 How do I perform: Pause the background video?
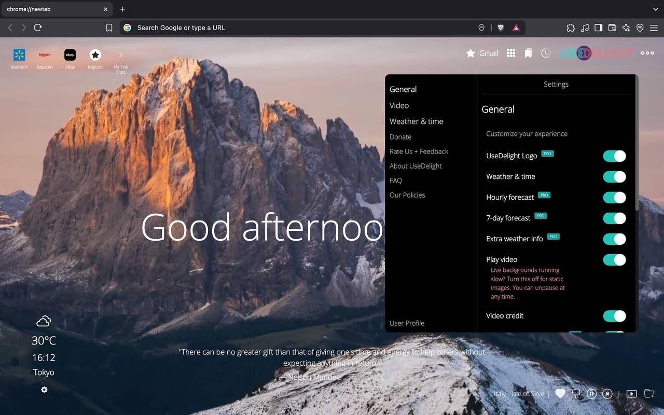coord(591,394)
